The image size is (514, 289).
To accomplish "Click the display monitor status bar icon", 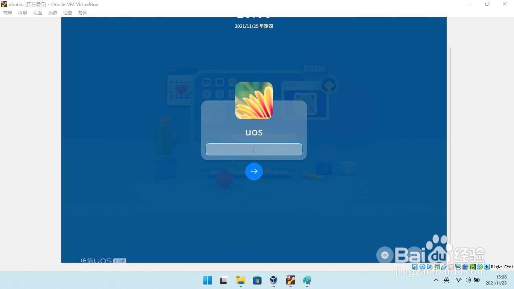I will tap(458, 266).
